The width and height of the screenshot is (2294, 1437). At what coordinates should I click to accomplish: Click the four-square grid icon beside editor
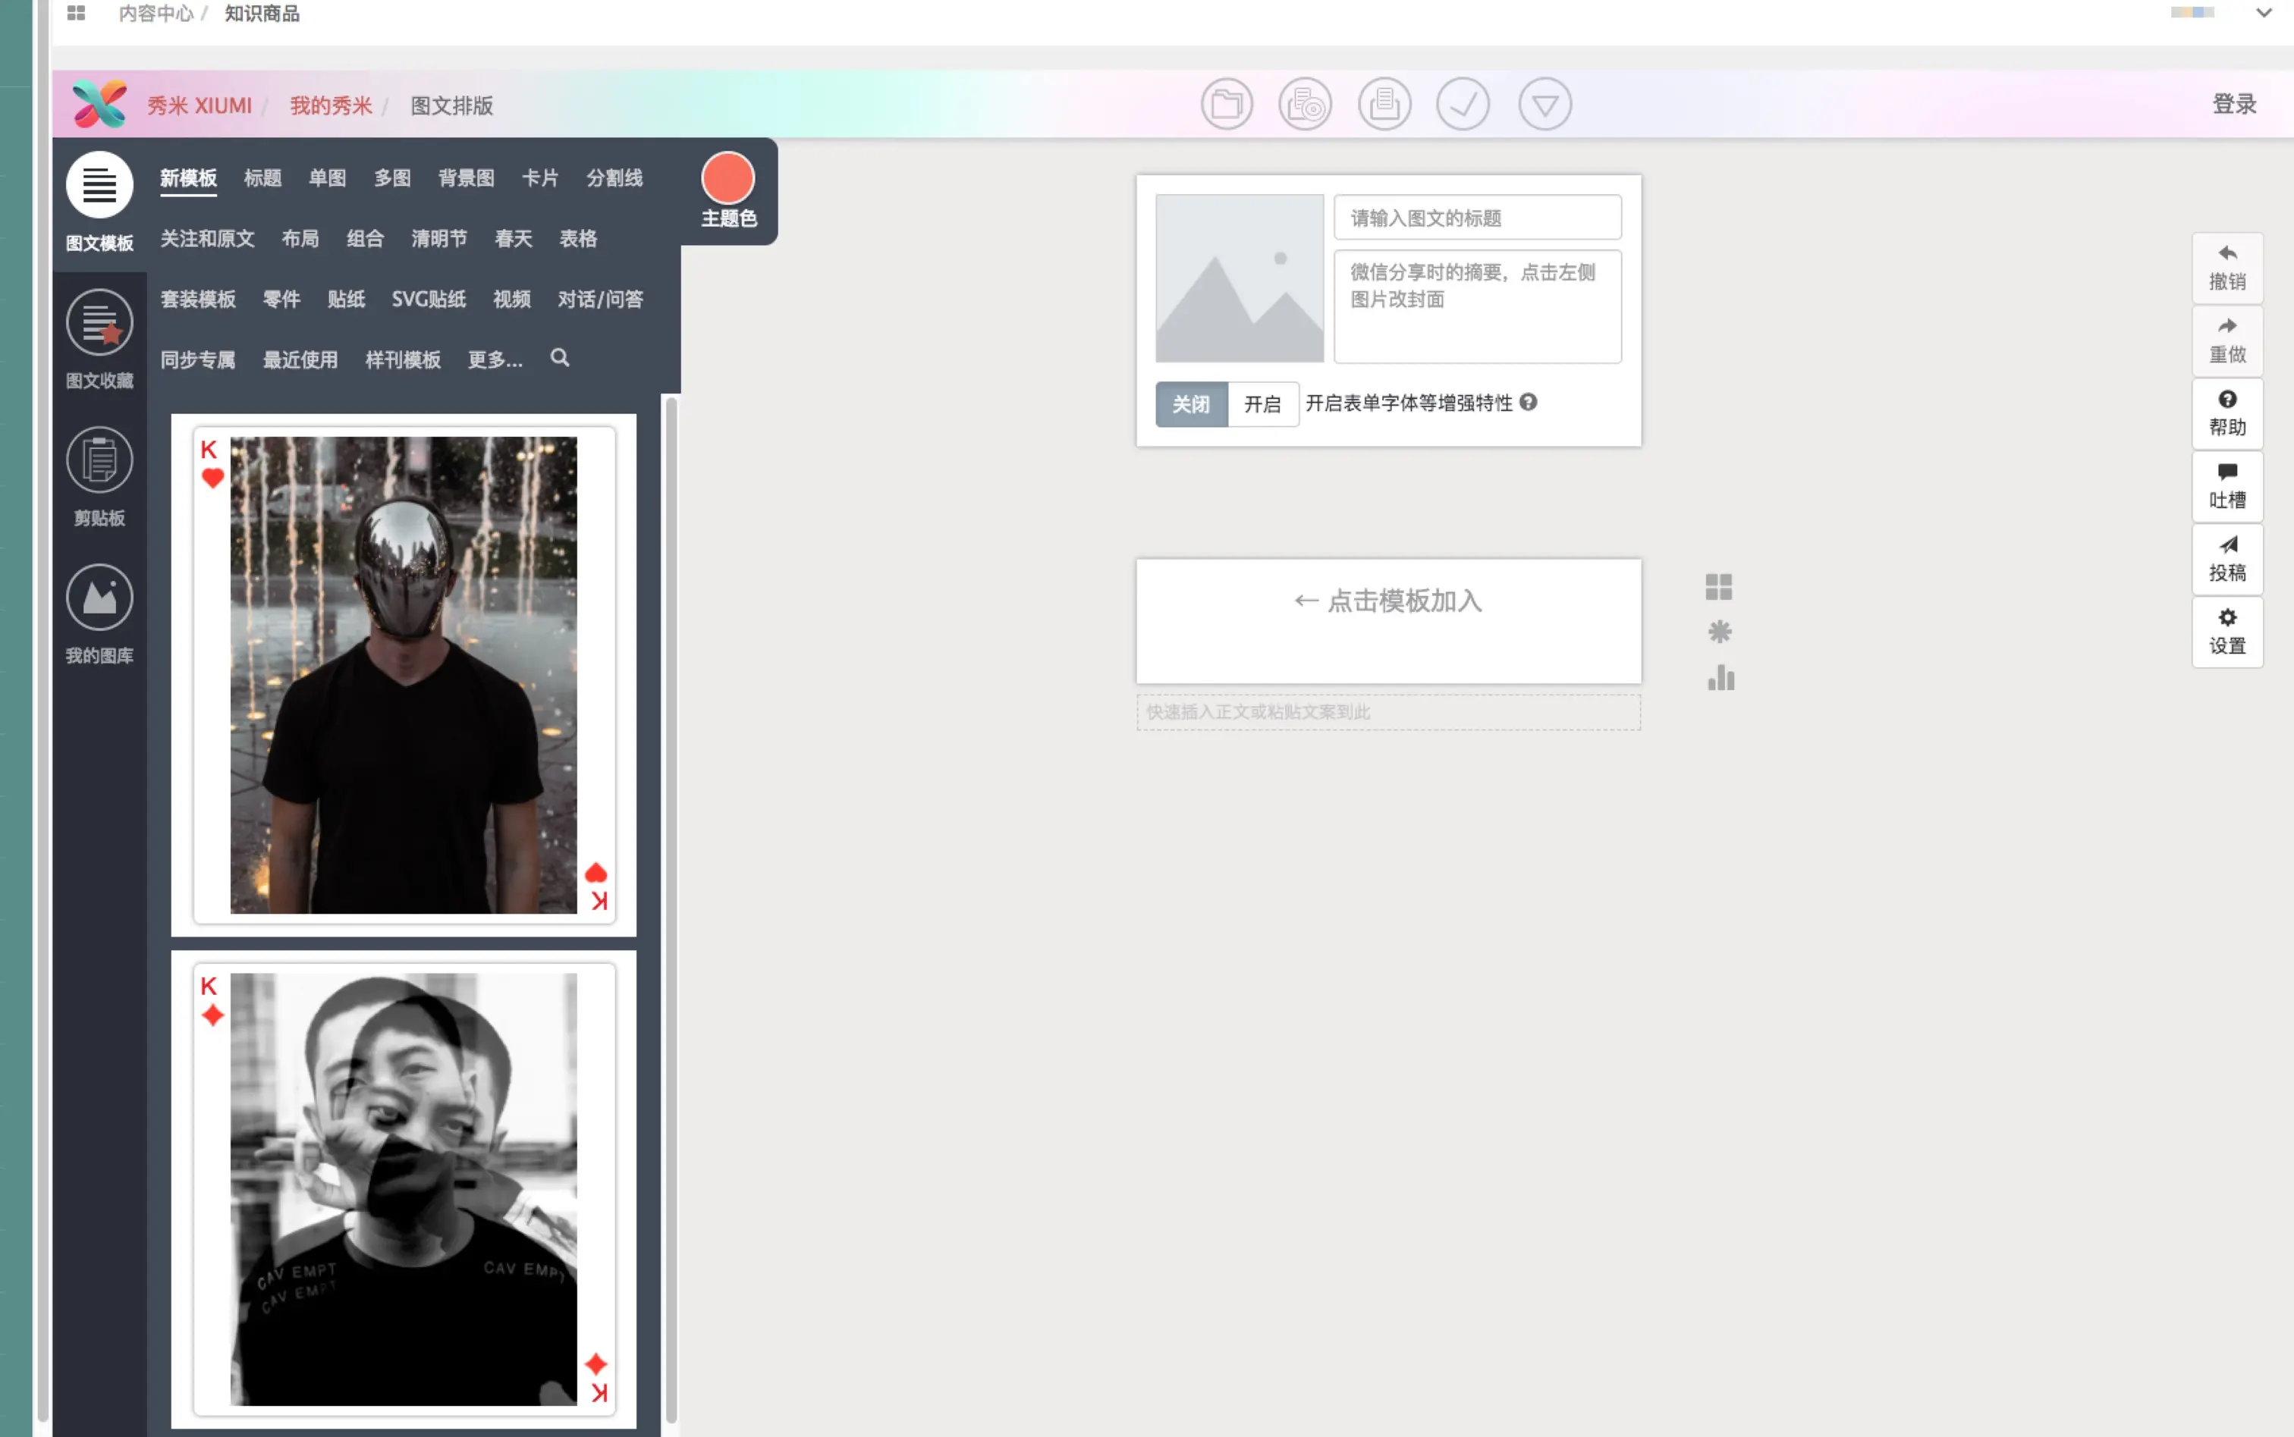coord(1719,588)
